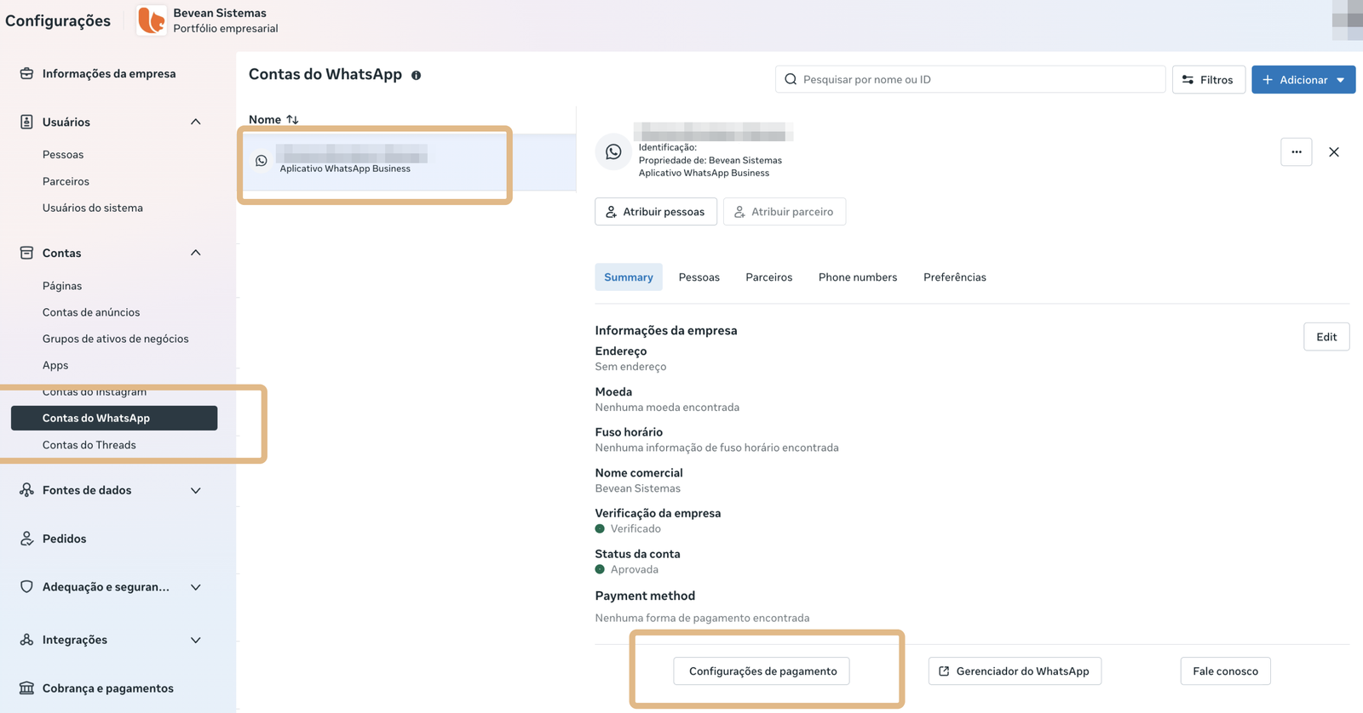
Task: Click Atribuir parceiro button
Action: point(784,212)
